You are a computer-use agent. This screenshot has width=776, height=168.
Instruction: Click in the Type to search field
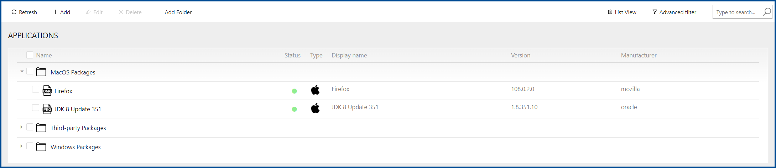pyautogui.click(x=736, y=12)
